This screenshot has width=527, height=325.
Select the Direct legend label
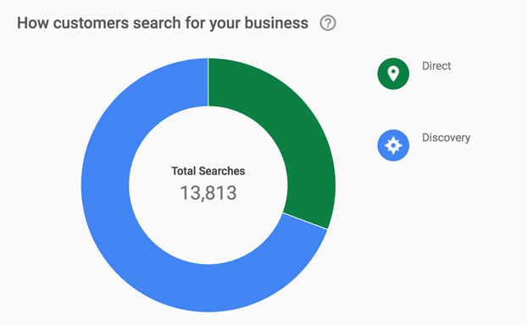(x=436, y=66)
